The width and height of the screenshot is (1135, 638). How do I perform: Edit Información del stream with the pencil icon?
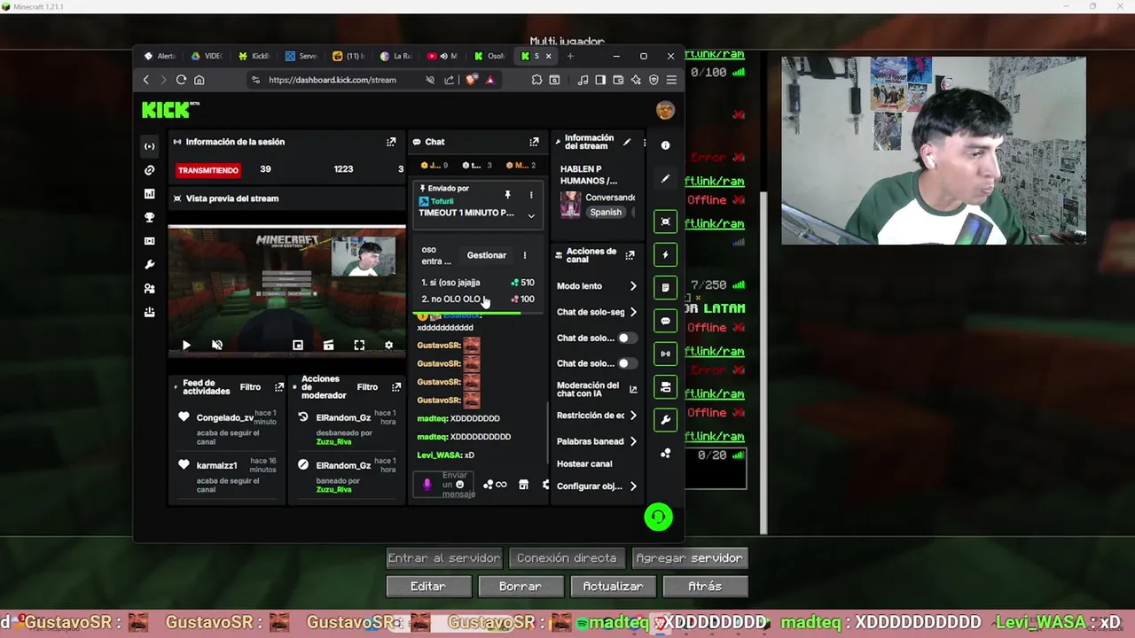[627, 142]
